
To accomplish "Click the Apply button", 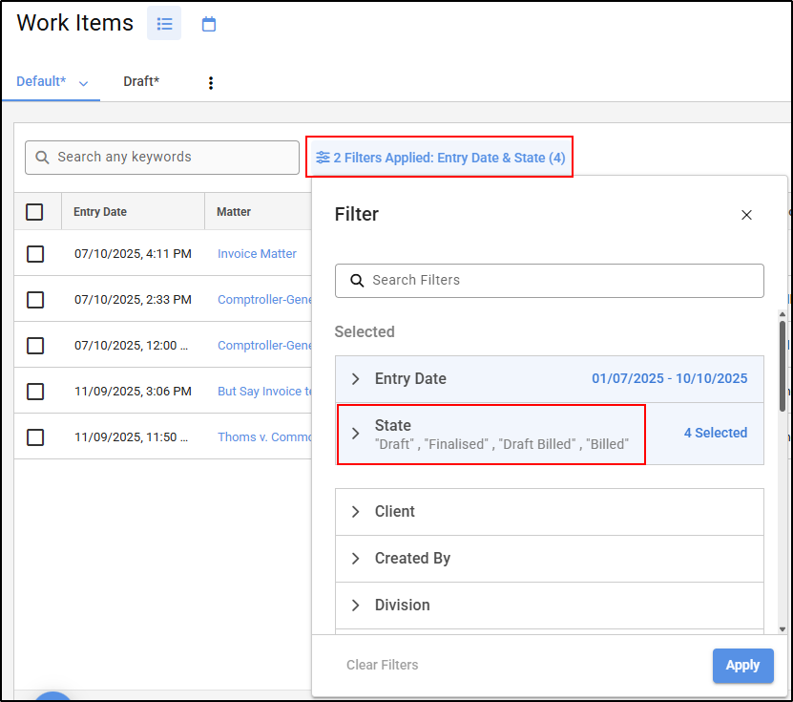I will coord(742,666).
